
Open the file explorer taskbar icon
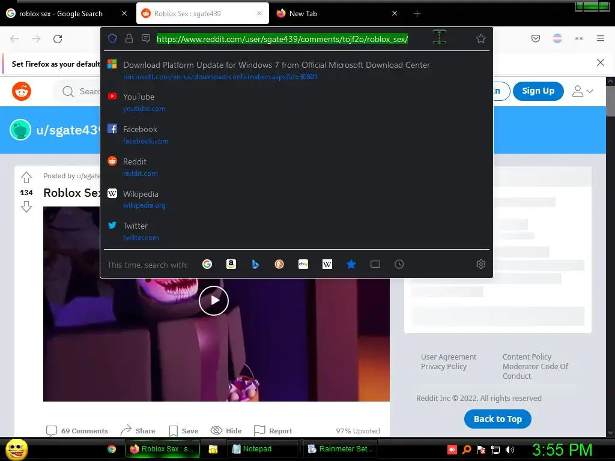[213, 449]
